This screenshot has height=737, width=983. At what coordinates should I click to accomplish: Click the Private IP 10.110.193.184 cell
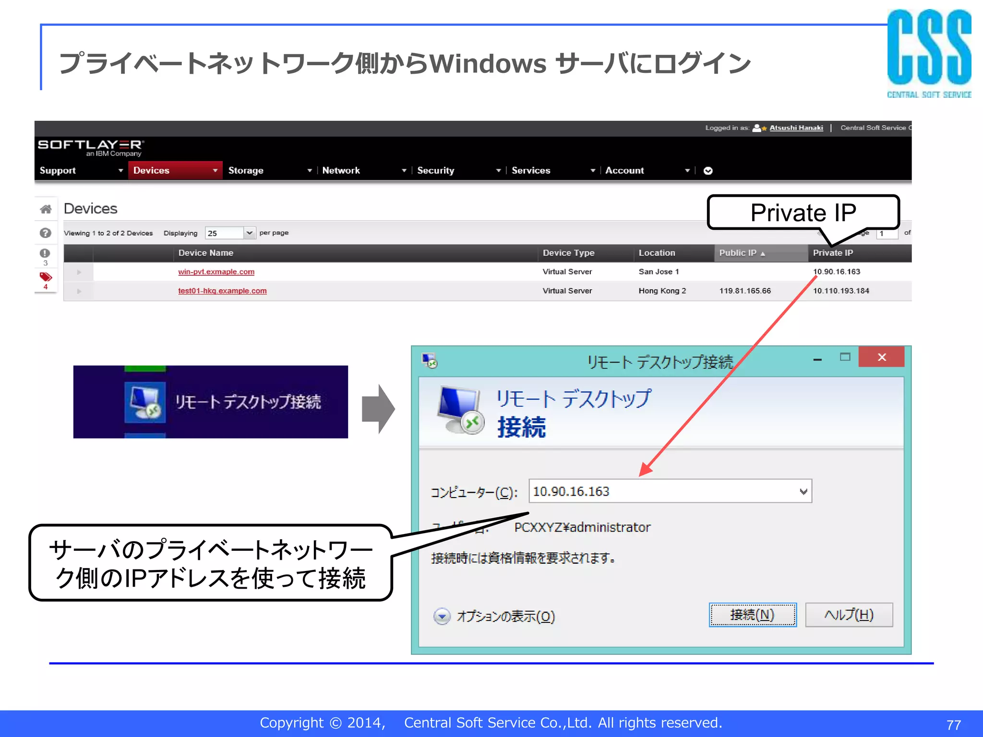pos(841,291)
